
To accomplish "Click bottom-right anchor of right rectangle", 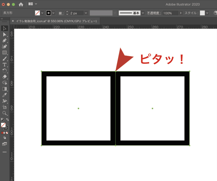I will click(x=189, y=145).
